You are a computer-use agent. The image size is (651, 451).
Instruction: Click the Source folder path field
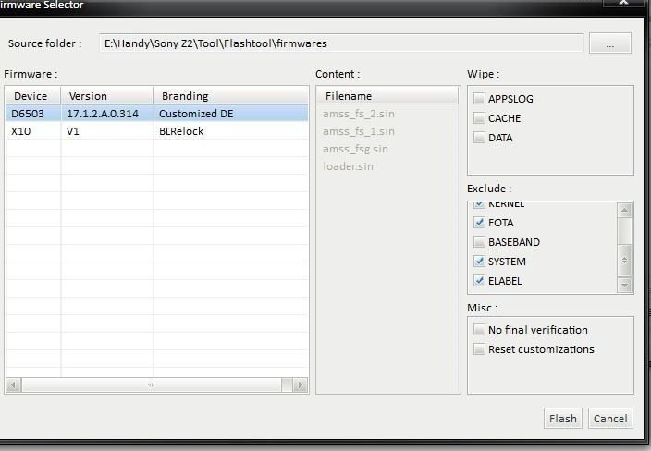(x=341, y=43)
